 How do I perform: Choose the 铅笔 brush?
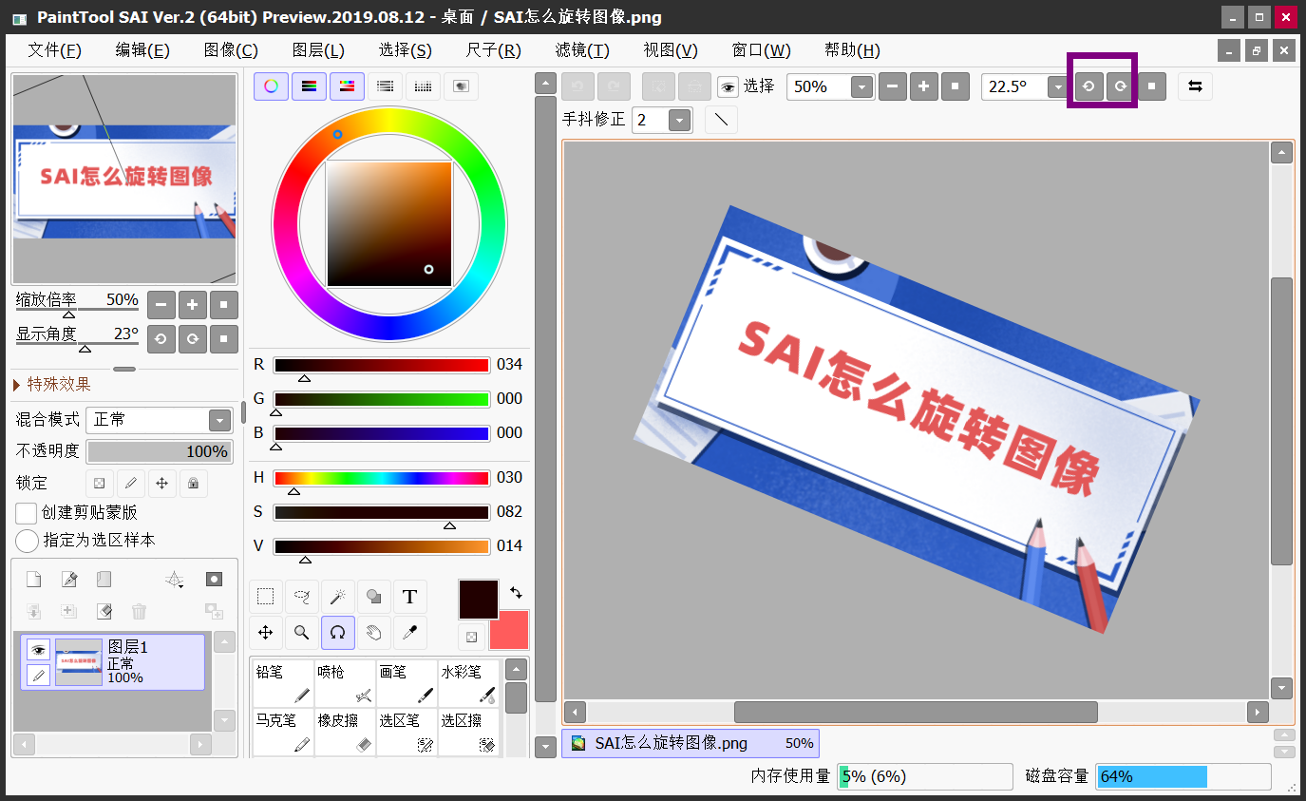[x=283, y=684]
